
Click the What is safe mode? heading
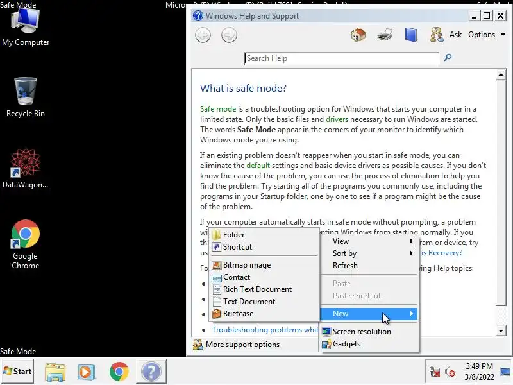(243, 89)
